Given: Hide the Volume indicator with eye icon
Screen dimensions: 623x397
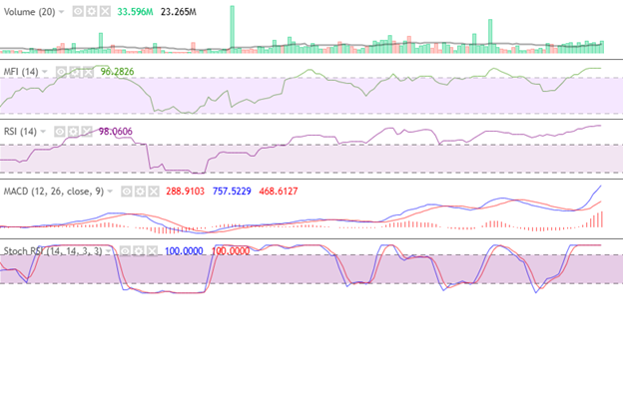Looking at the screenshot, I should (x=78, y=12).
